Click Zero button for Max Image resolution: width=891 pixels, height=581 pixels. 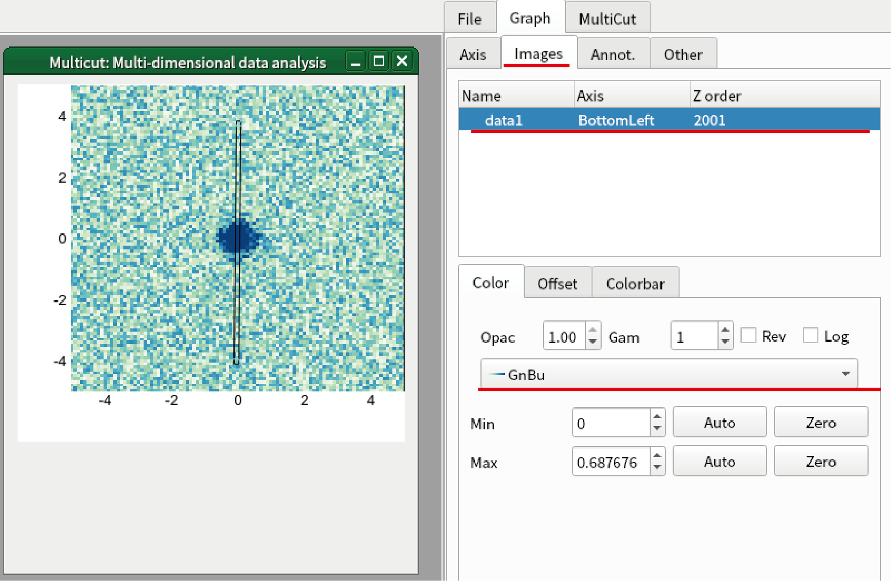821,461
